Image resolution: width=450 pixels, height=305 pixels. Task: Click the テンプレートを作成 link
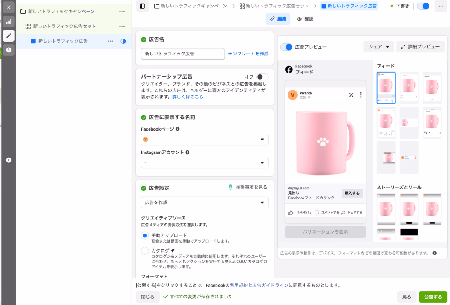point(248,54)
